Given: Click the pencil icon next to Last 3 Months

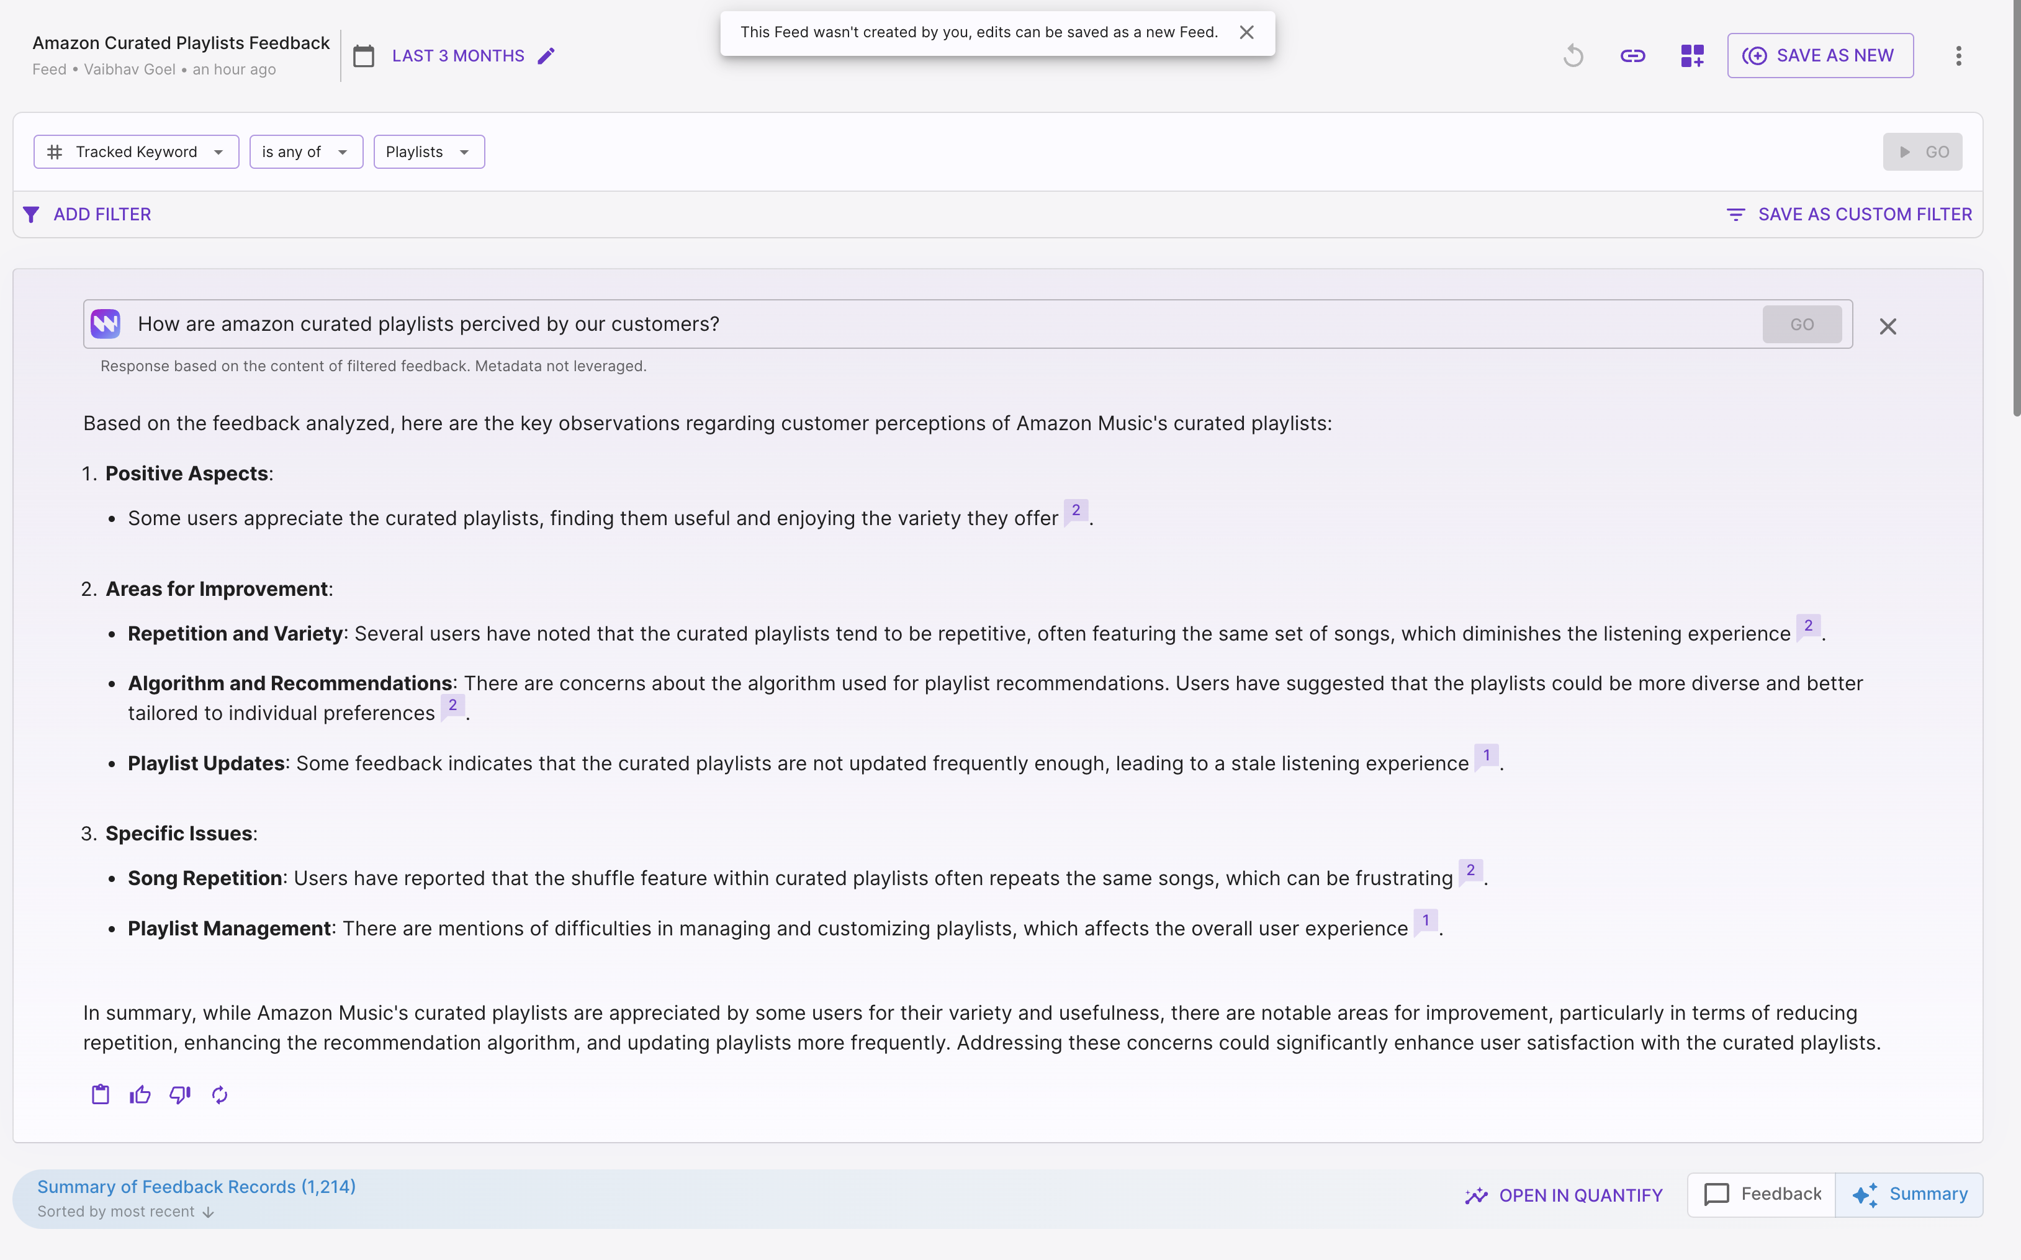Looking at the screenshot, I should (546, 56).
